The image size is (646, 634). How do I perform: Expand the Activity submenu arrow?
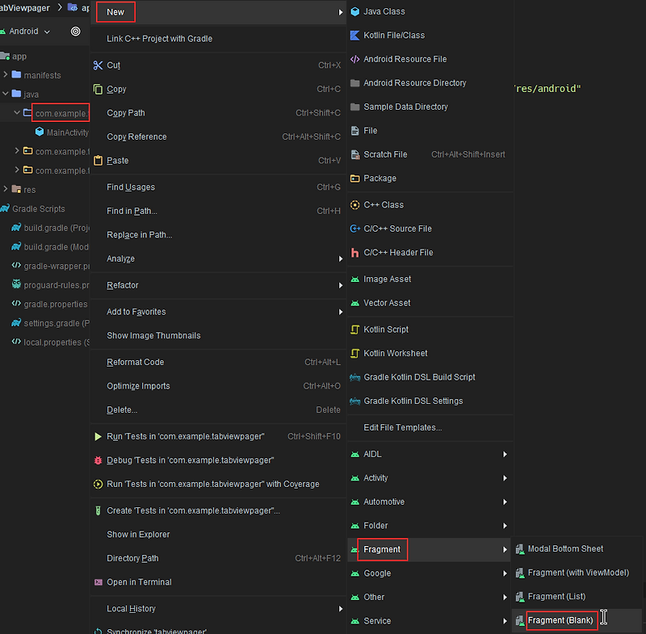505,477
